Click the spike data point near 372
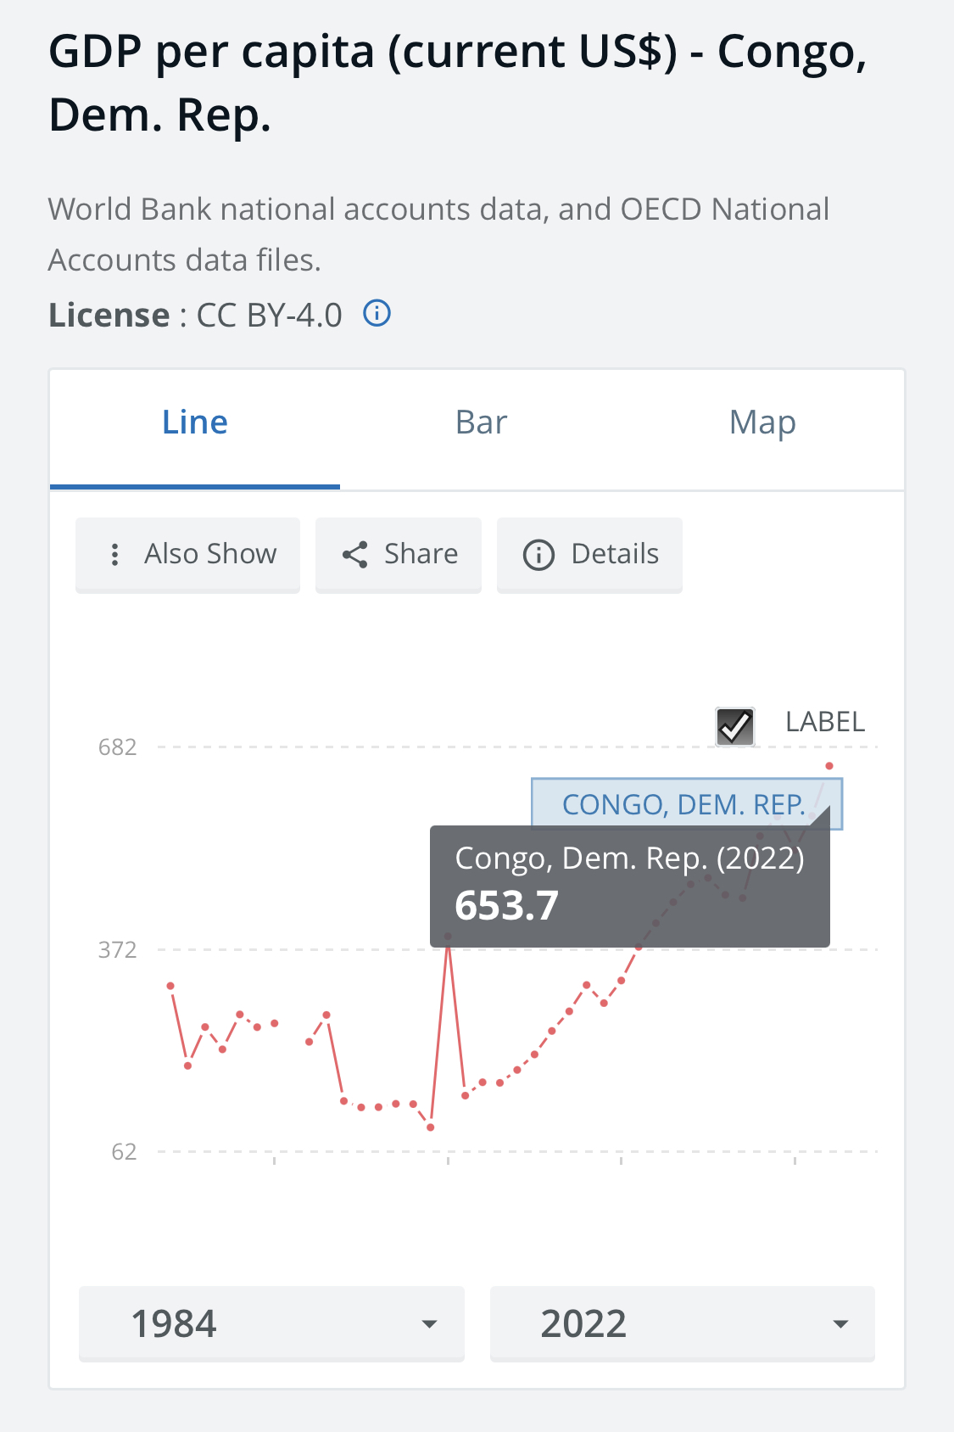The height and width of the screenshot is (1432, 954). (448, 937)
